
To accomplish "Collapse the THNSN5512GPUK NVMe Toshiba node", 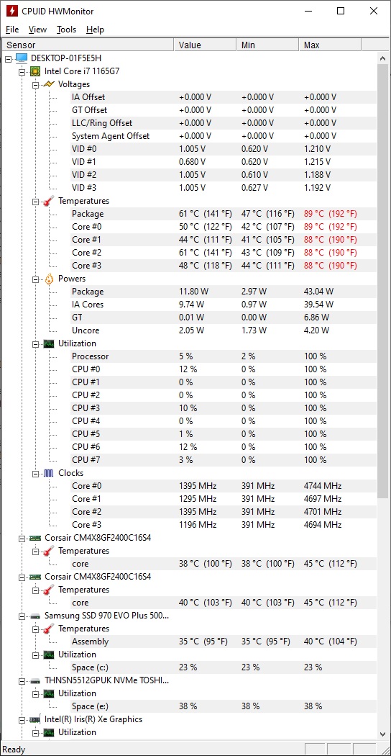I will (22, 681).
